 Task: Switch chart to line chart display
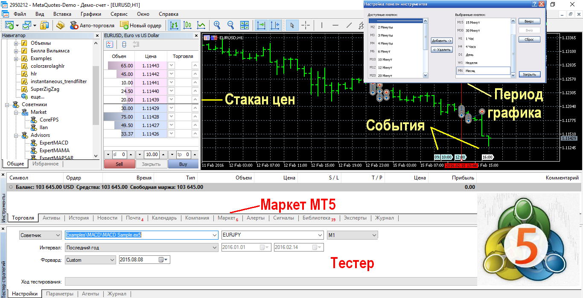201,25
